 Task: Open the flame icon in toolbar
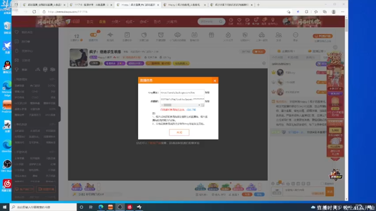tap(228, 35)
